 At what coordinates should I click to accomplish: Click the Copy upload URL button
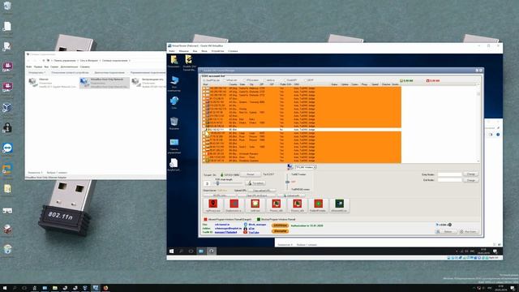262,191
